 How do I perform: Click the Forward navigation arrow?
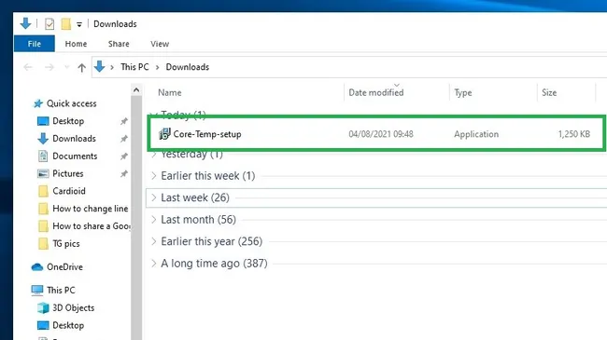(49, 67)
